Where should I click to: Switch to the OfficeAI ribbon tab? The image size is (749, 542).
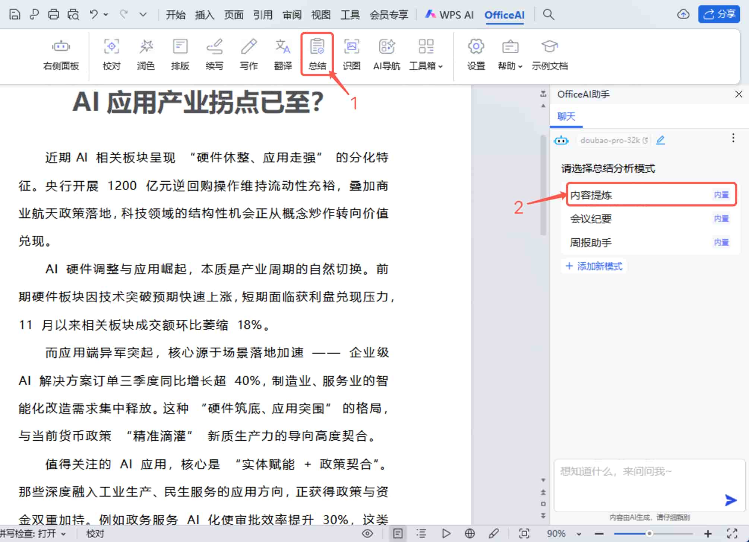tap(504, 15)
